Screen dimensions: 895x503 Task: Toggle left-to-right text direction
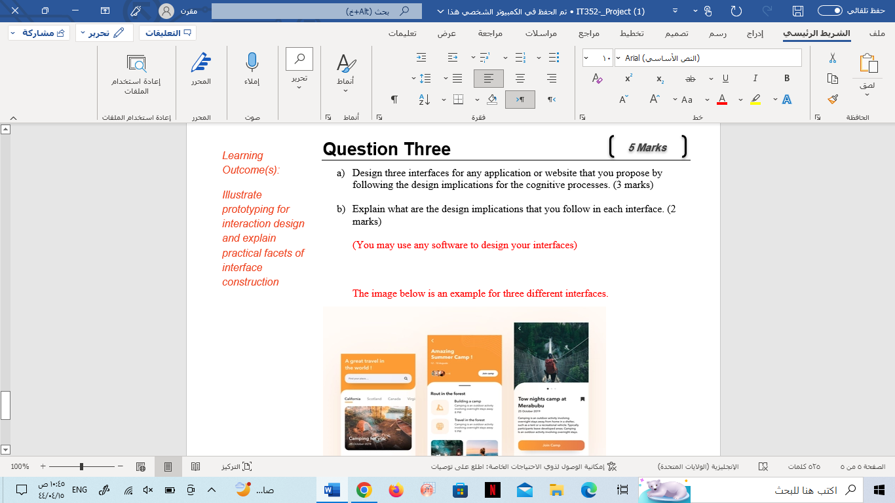pos(520,100)
